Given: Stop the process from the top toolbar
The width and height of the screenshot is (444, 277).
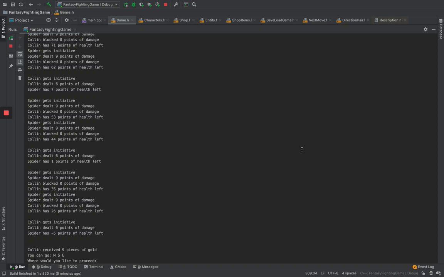Looking at the screenshot, I should click(166, 5).
